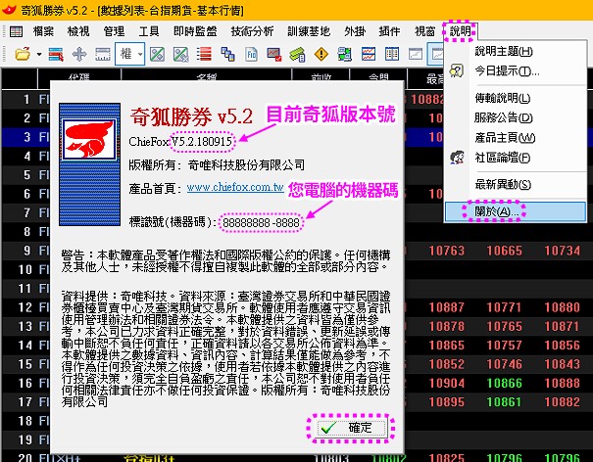593x462 pixels.
Task: Click the percent coordinate toolbar icon
Action: coord(157,55)
